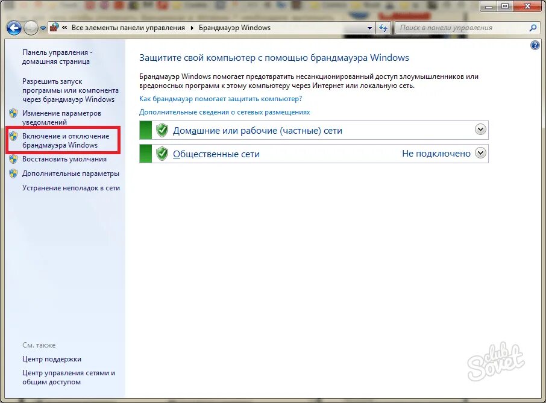The height and width of the screenshot is (403, 546).
Task: Click shield icon beside 'Дополнительные параметры'
Action: 13,173
